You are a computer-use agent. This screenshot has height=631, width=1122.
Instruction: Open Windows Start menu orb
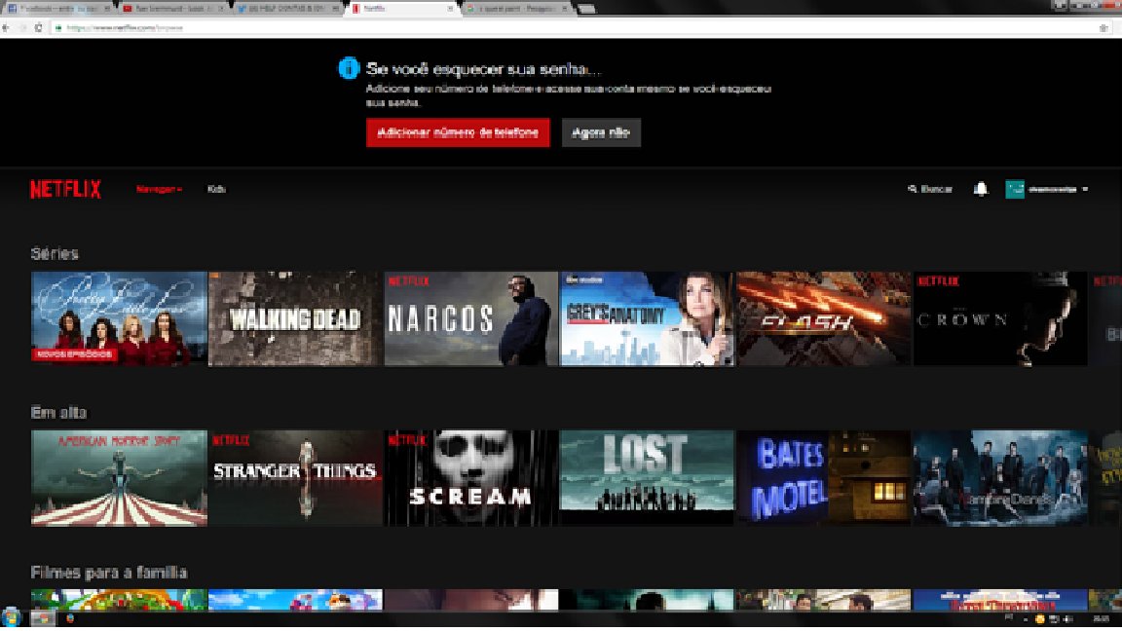[x=12, y=617]
